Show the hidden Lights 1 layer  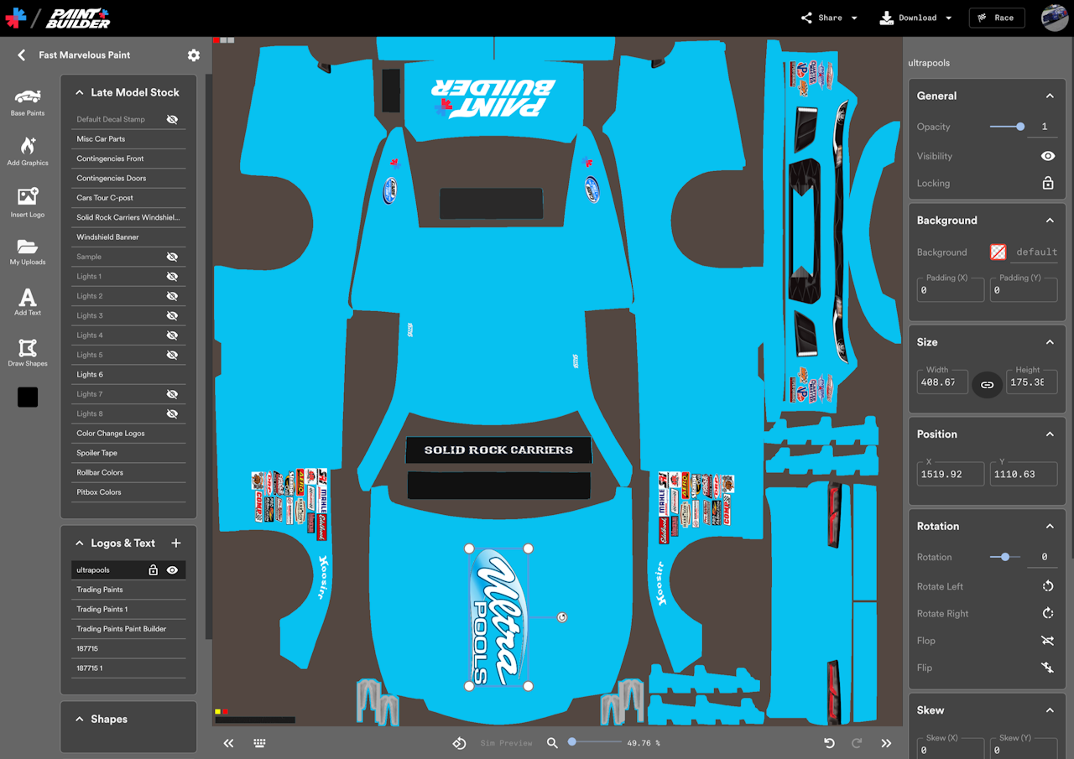172,277
